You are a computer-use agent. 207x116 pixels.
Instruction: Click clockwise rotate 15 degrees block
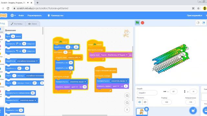tap(20, 44)
